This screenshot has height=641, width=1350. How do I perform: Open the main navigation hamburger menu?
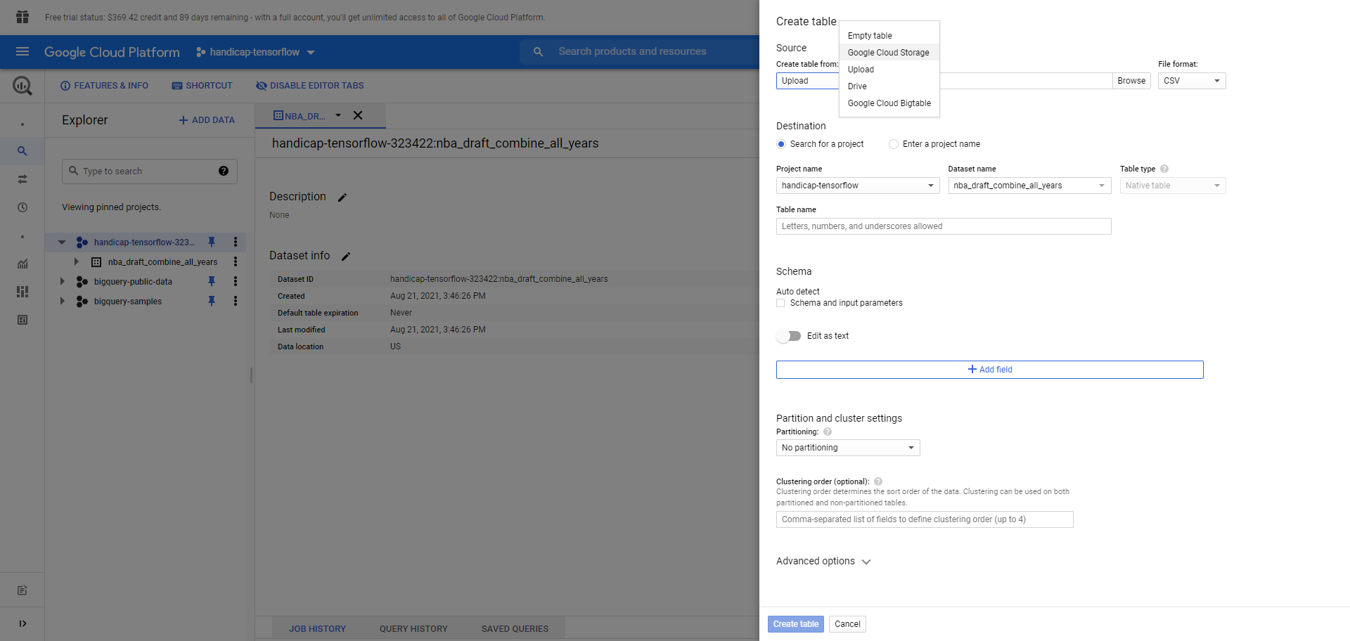coord(22,51)
